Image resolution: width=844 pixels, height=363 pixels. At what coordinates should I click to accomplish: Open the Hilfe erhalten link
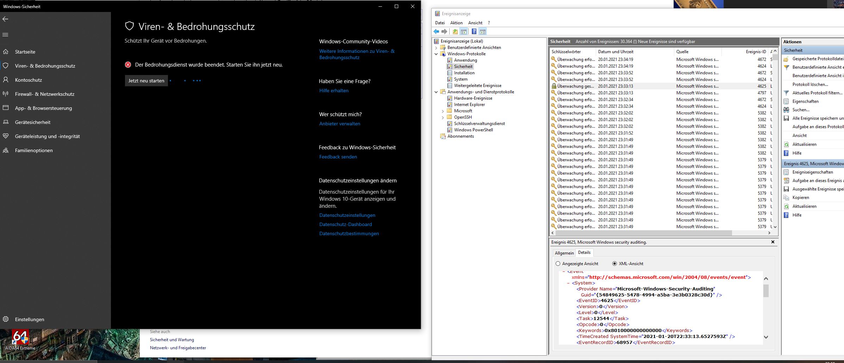click(x=334, y=91)
